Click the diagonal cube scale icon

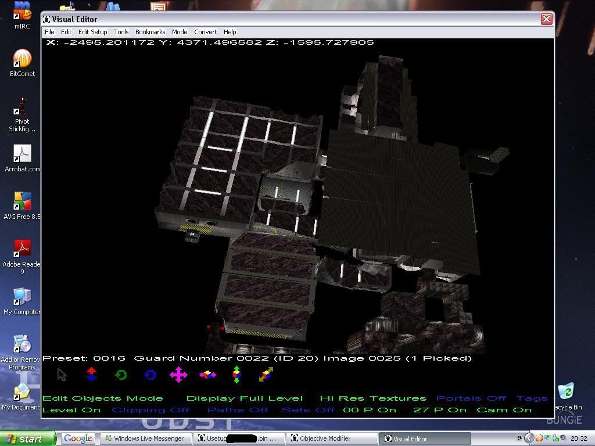266,375
